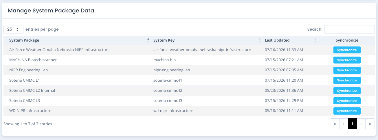Click system key wd-nipr-infrastructure
This screenshot has height=140, width=378.
[x=173, y=111]
